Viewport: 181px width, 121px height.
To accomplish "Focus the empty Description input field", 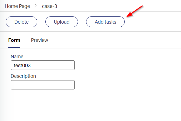I will (x=43, y=85).
